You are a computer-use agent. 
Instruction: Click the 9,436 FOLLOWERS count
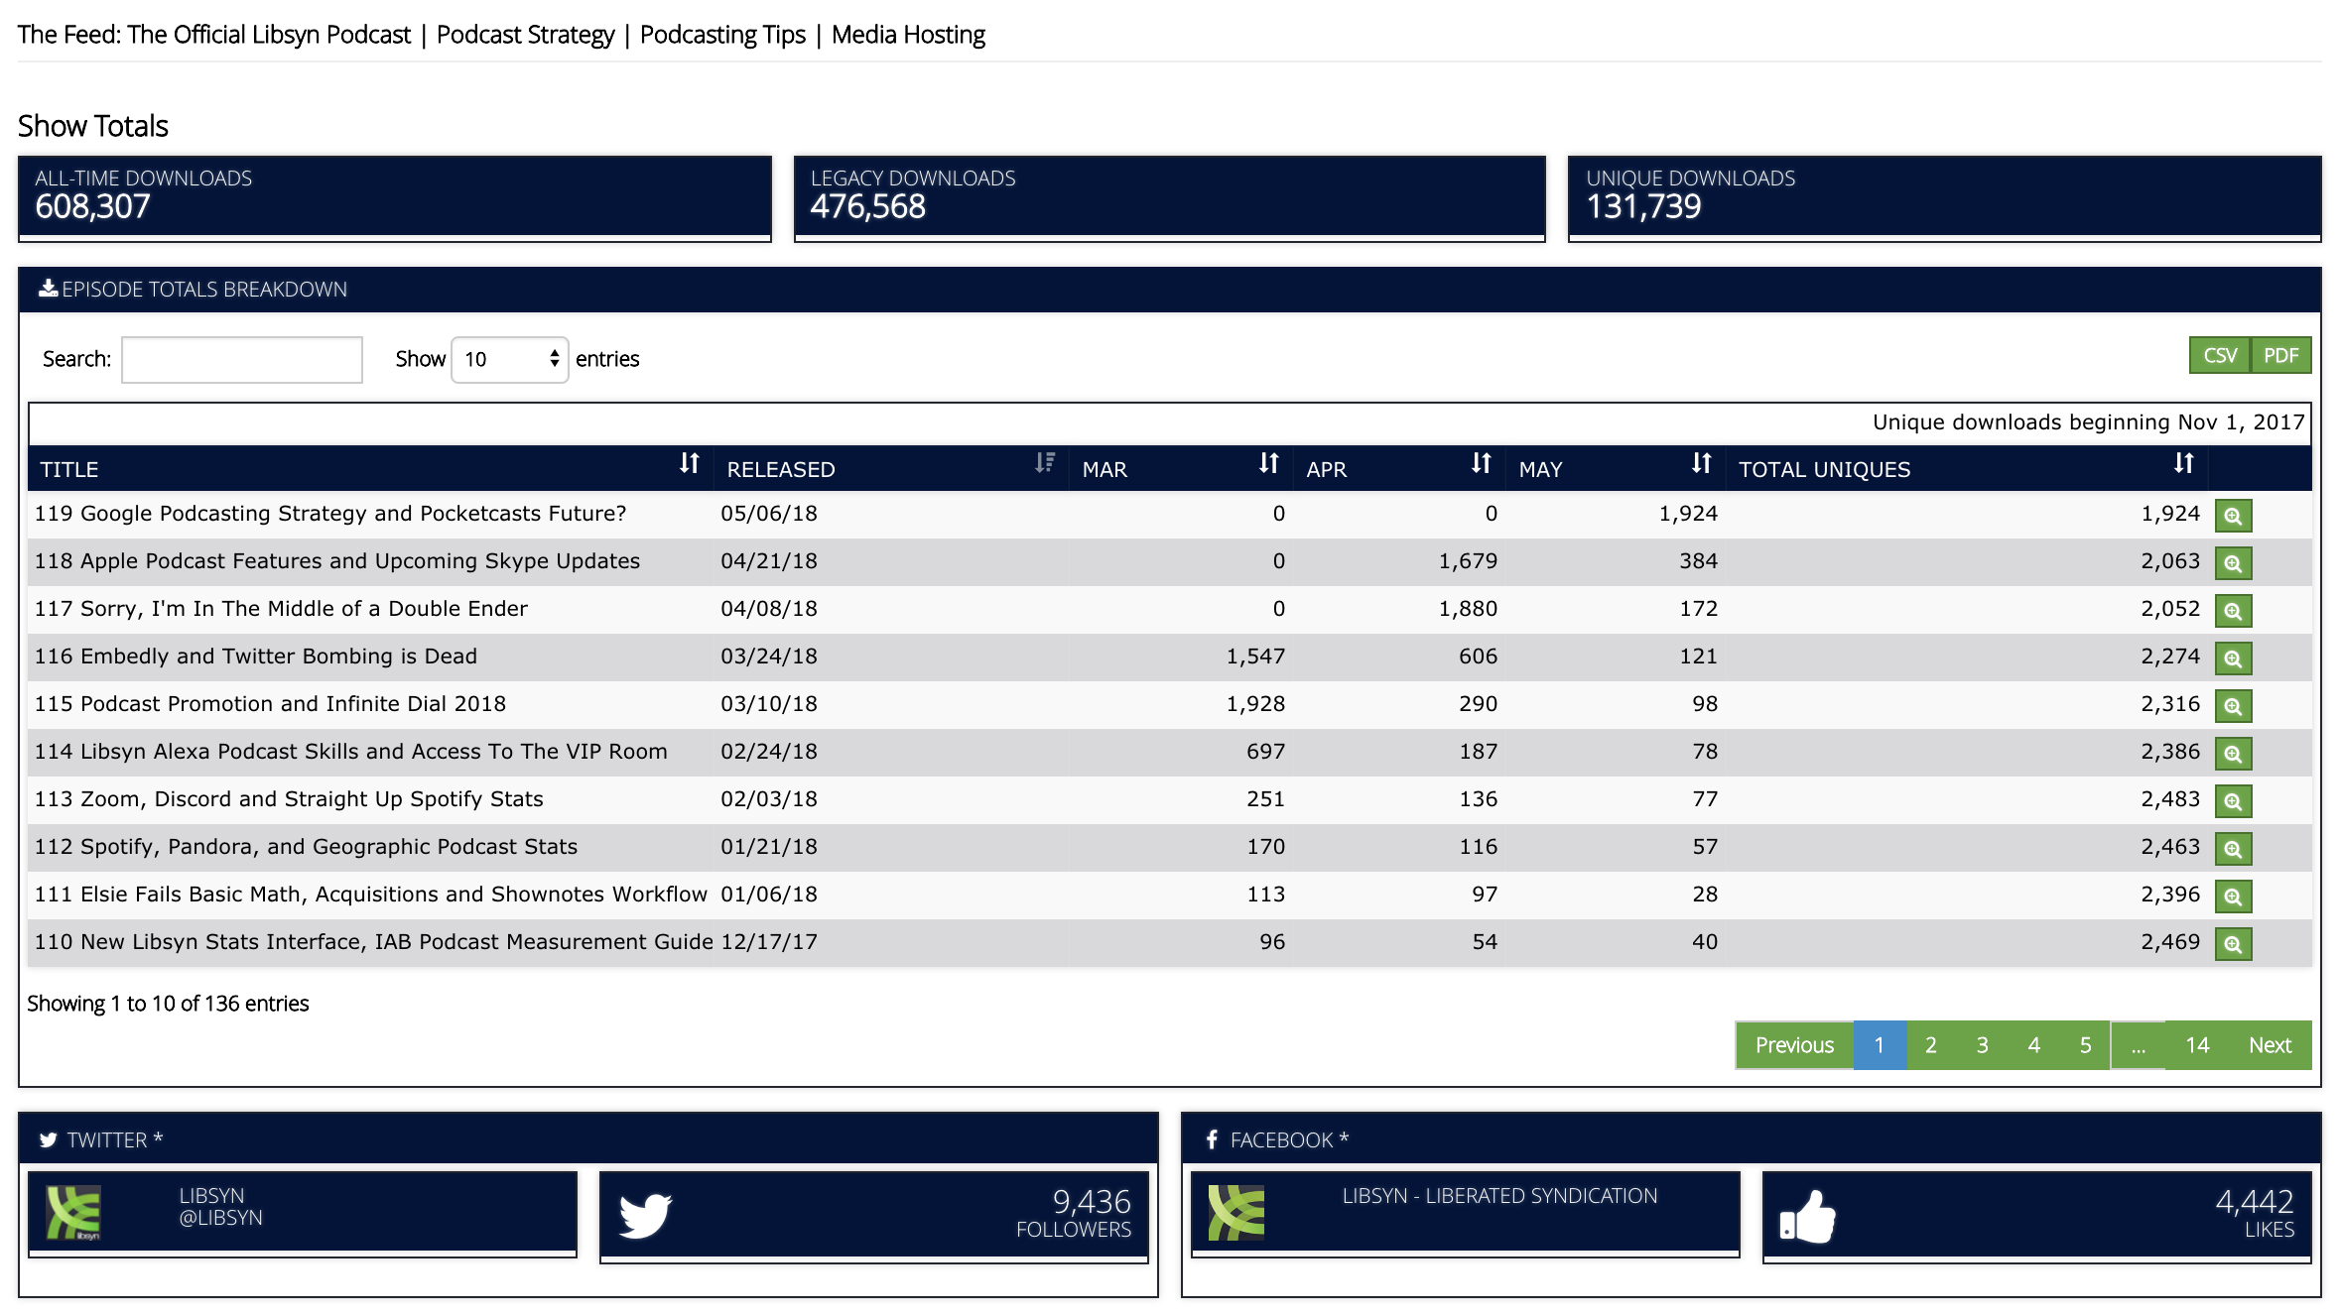pyautogui.click(x=1074, y=1214)
